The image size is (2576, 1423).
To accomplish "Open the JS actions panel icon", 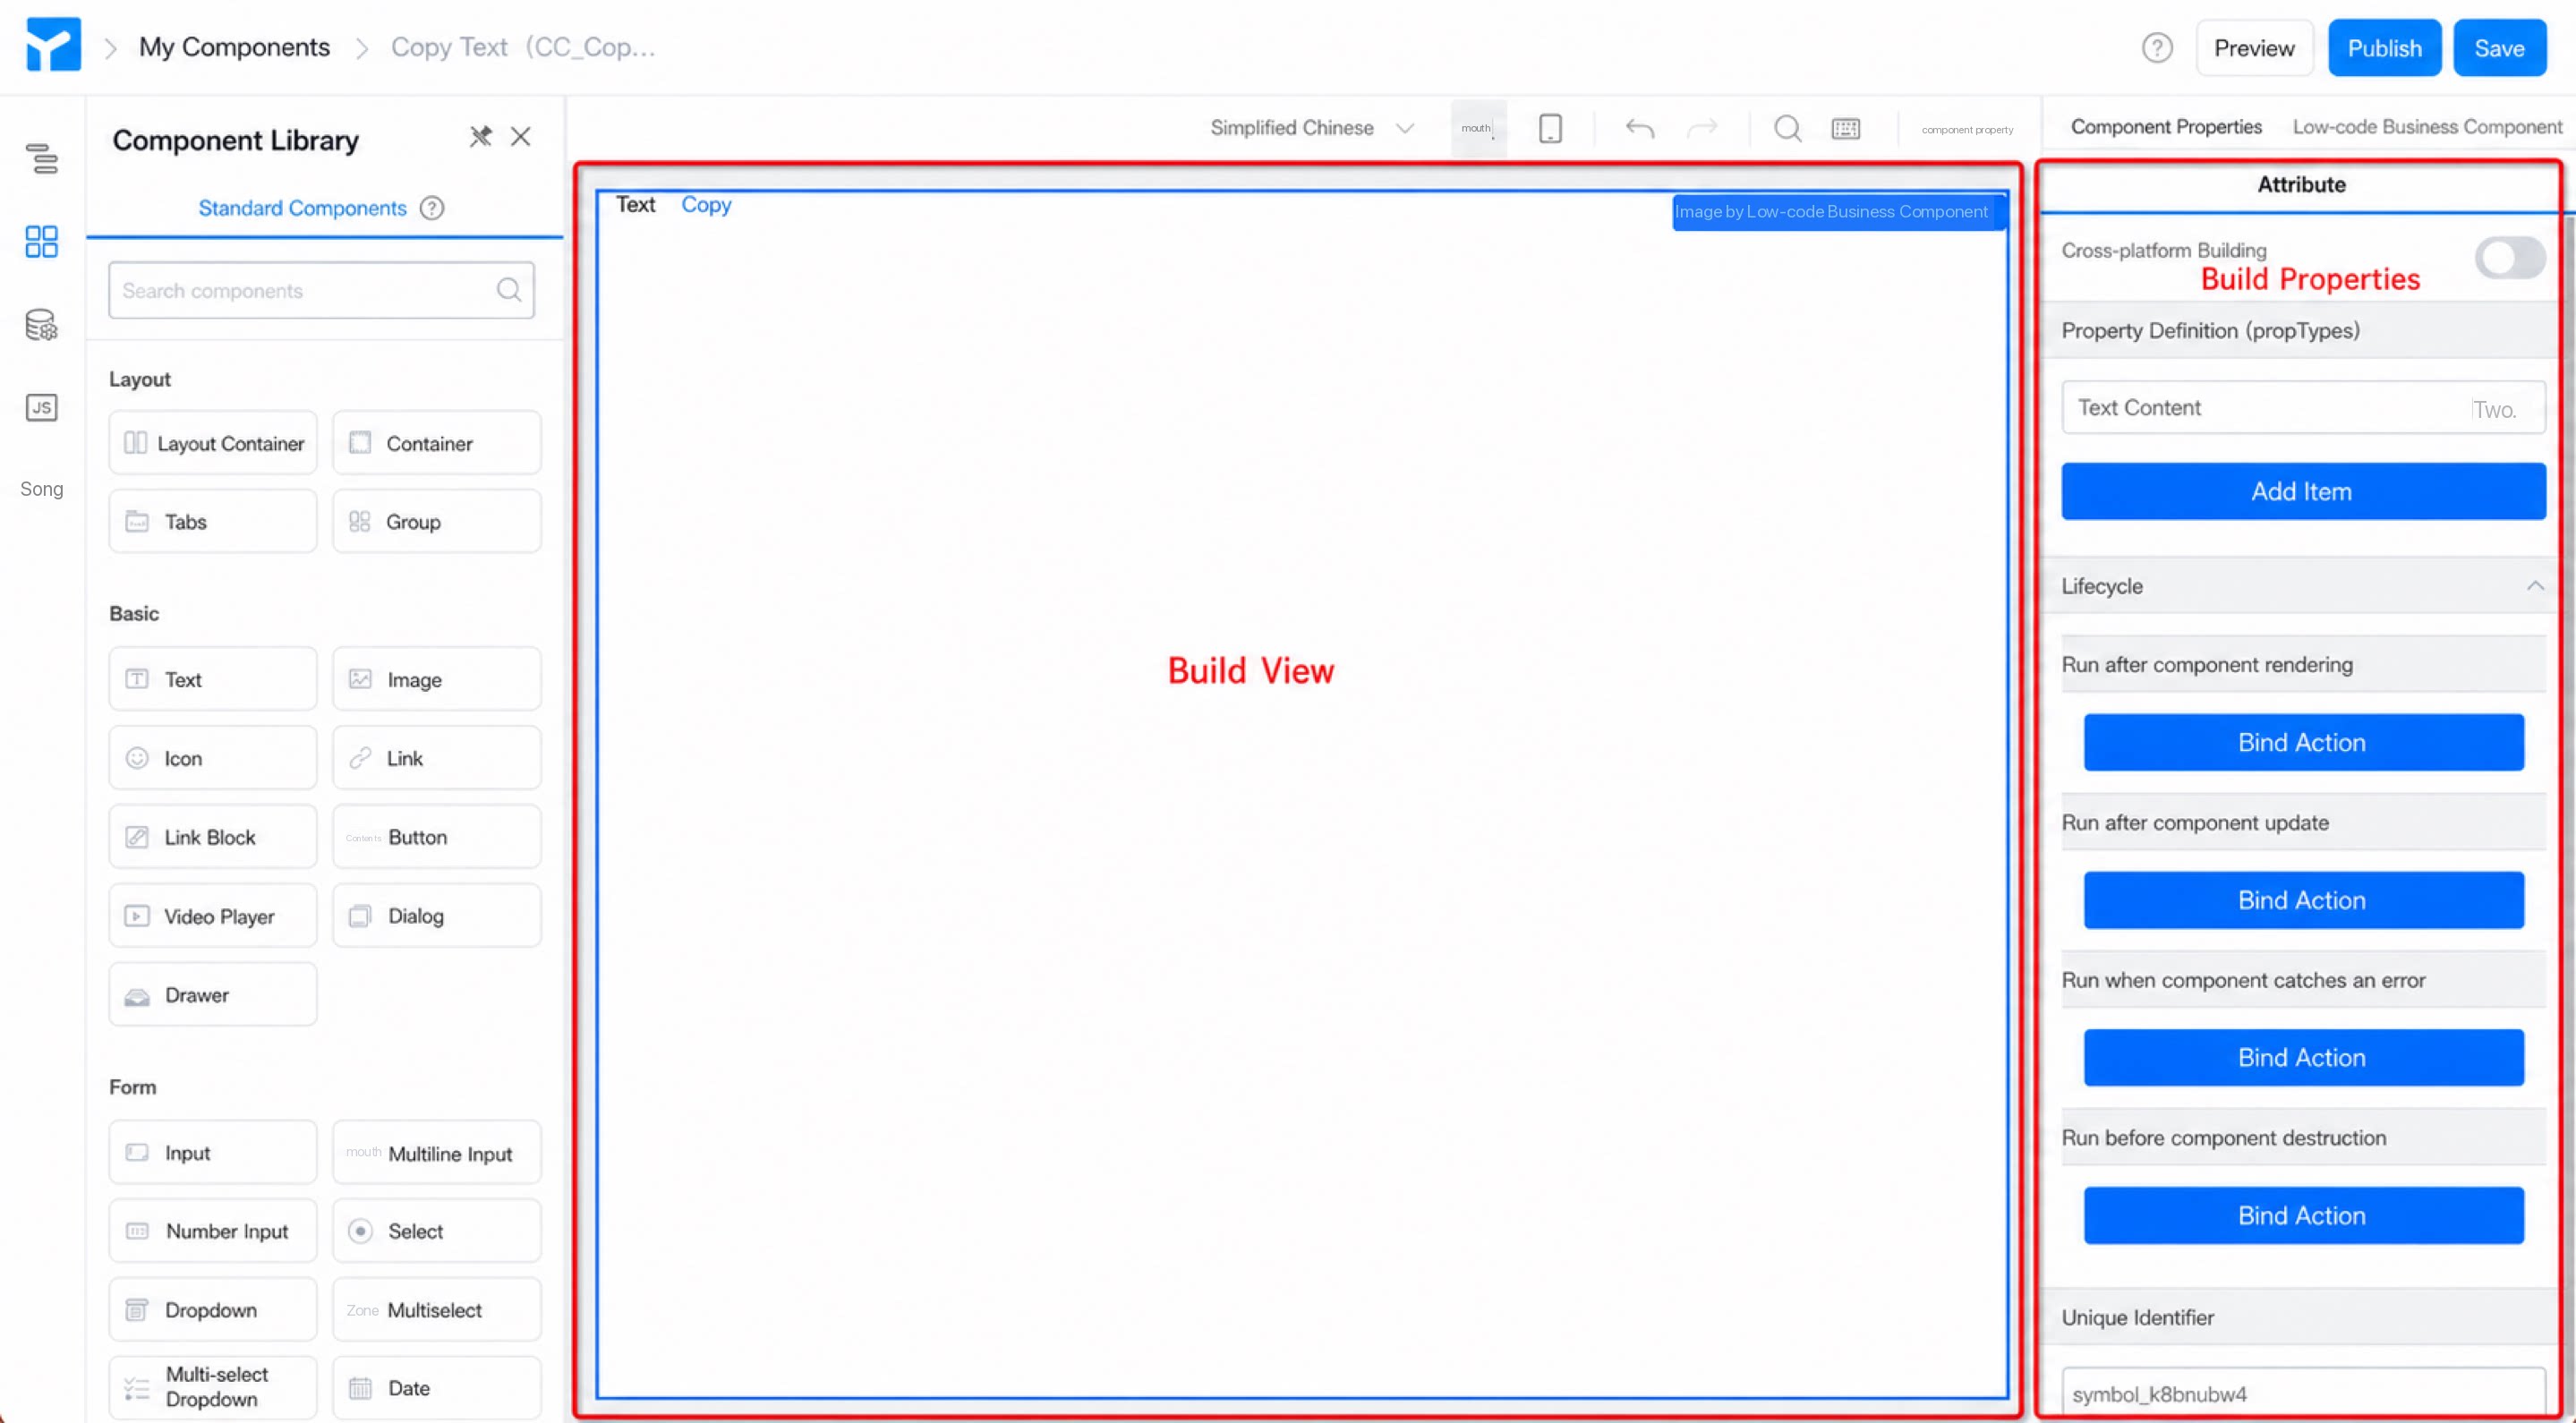I will tap(41, 407).
